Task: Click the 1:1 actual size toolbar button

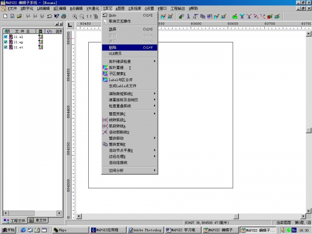Action: click(x=89, y=16)
